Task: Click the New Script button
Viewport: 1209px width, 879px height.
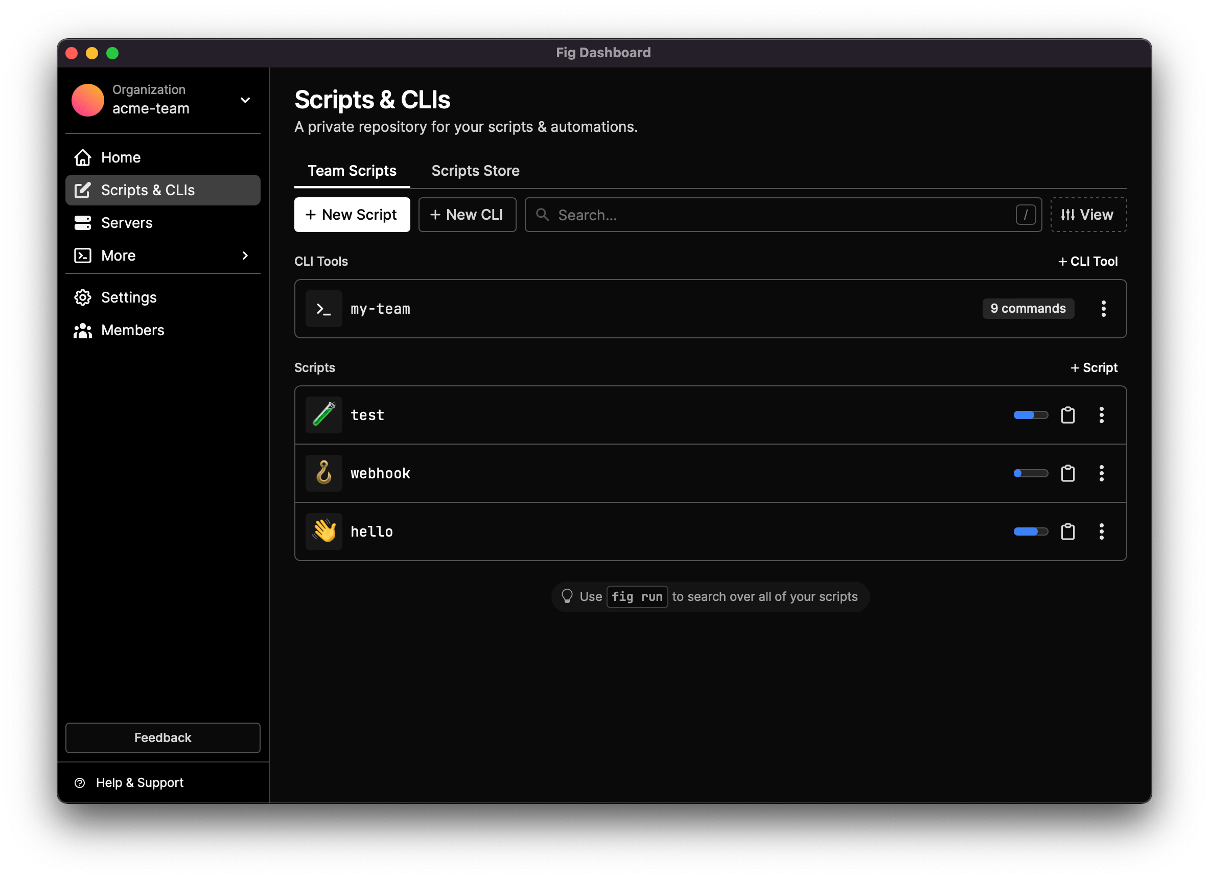Action: pos(352,215)
